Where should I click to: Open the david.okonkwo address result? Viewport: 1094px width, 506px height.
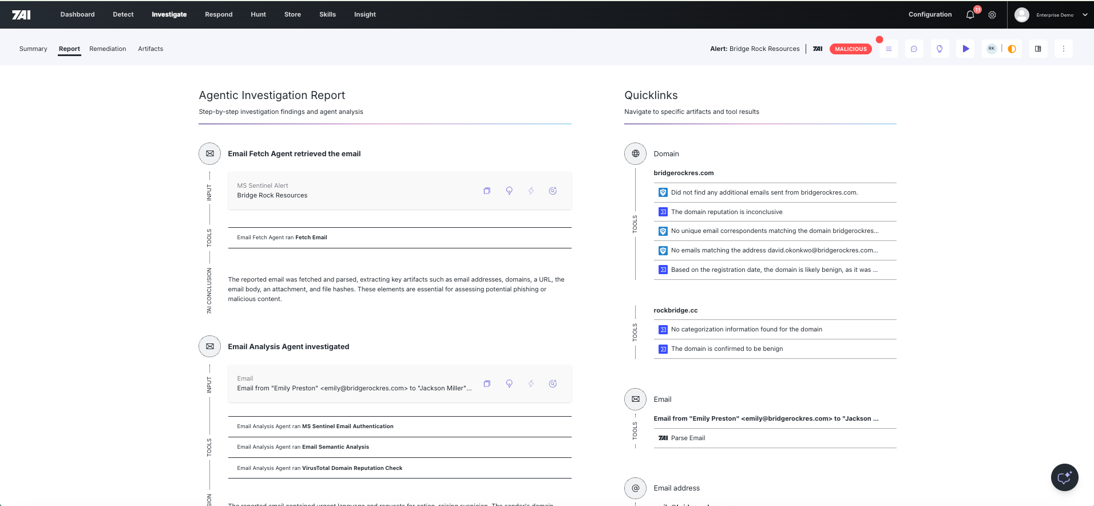(x=775, y=250)
